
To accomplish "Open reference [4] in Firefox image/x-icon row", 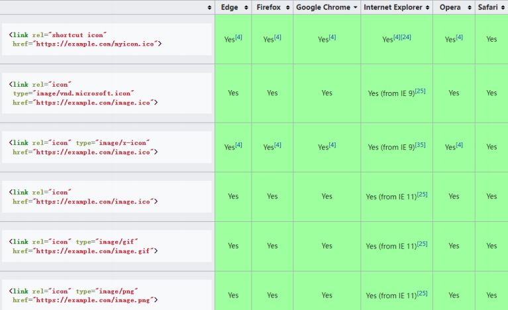I will click(278, 145).
